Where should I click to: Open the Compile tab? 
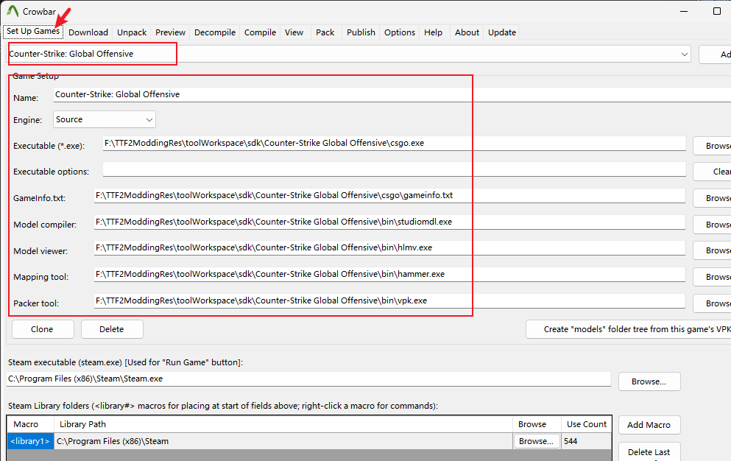click(x=260, y=32)
